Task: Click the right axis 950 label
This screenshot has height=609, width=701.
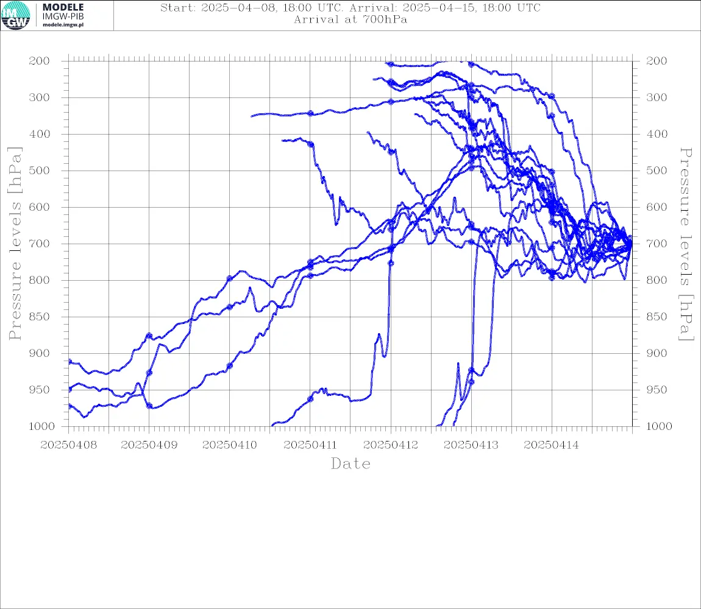Action: click(657, 390)
